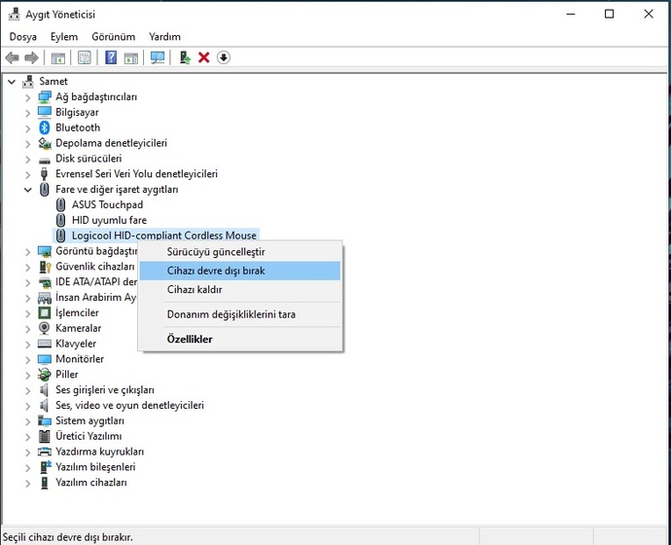Viewport: 671px width, 545px height.
Task: Click the Forward arrow toolbar icon
Action: 32,57
